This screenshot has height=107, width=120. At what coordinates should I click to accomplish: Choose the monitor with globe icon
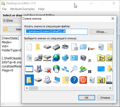(65, 58)
